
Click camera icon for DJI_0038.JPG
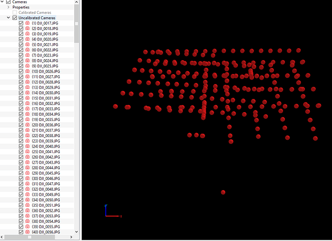click(27, 135)
